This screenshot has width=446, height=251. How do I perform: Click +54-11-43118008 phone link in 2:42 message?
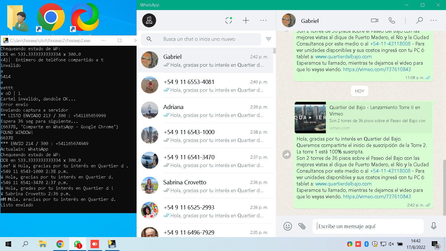click(390, 171)
